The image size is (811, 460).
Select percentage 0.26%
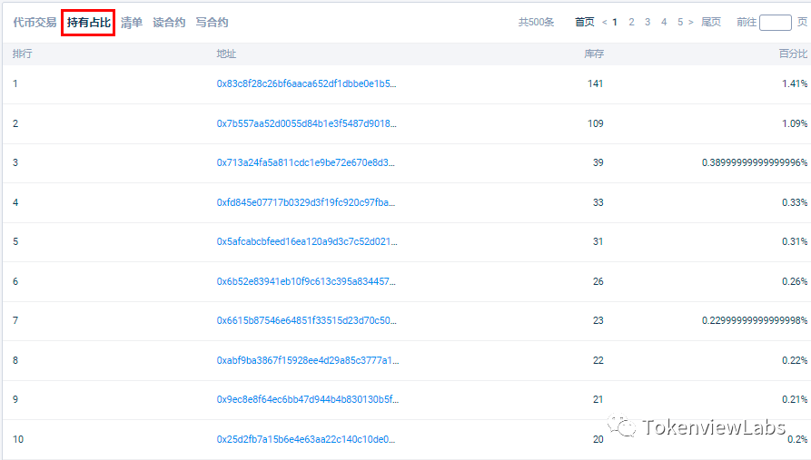(795, 281)
